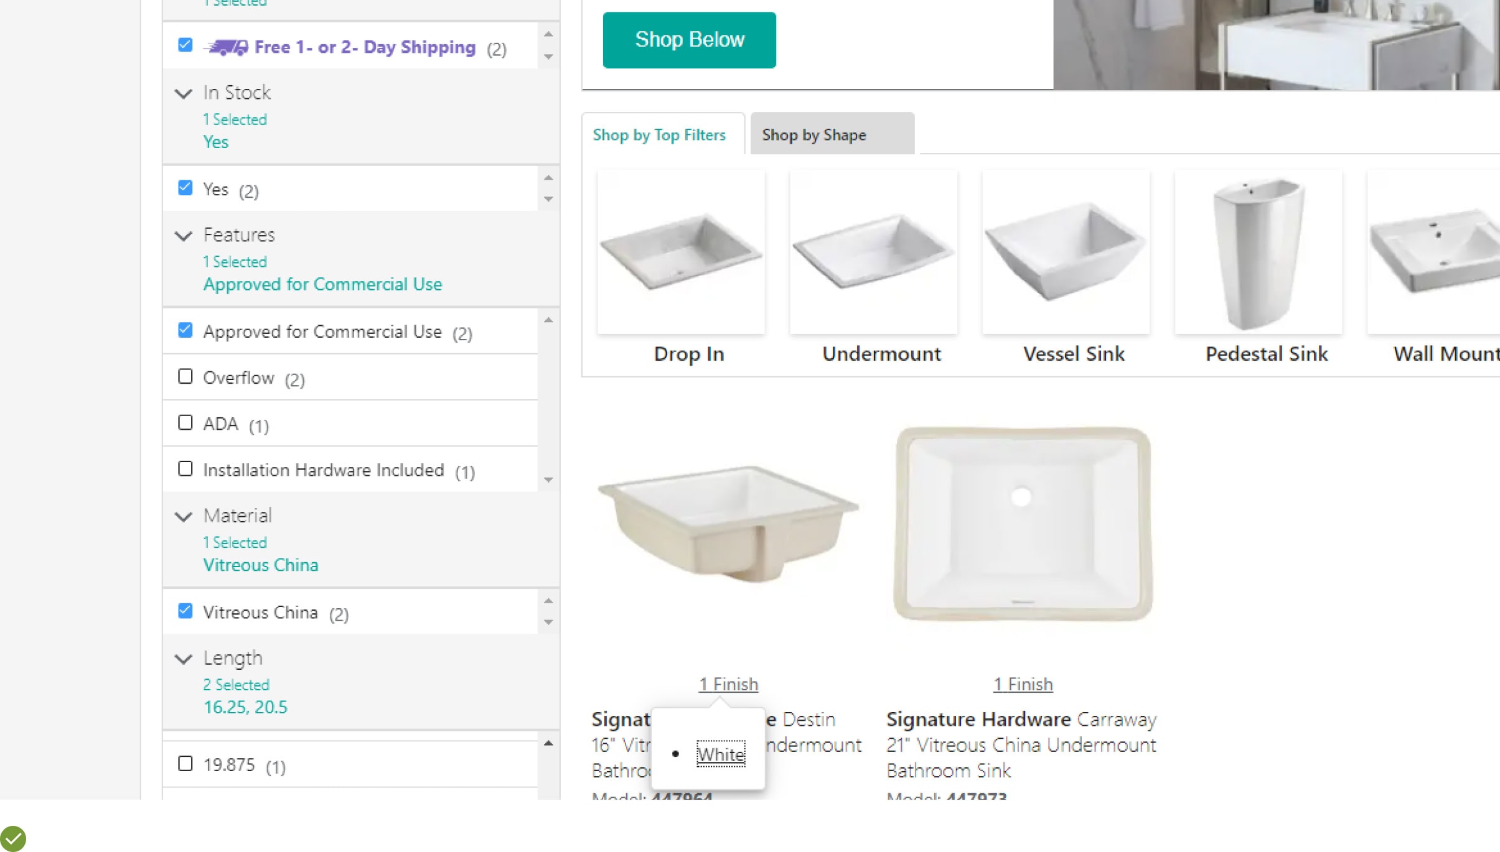The height and width of the screenshot is (852, 1500).
Task: Collapse the In Stock filter section
Action: click(x=184, y=94)
